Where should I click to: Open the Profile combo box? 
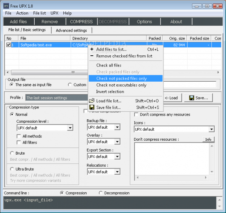click(56, 98)
